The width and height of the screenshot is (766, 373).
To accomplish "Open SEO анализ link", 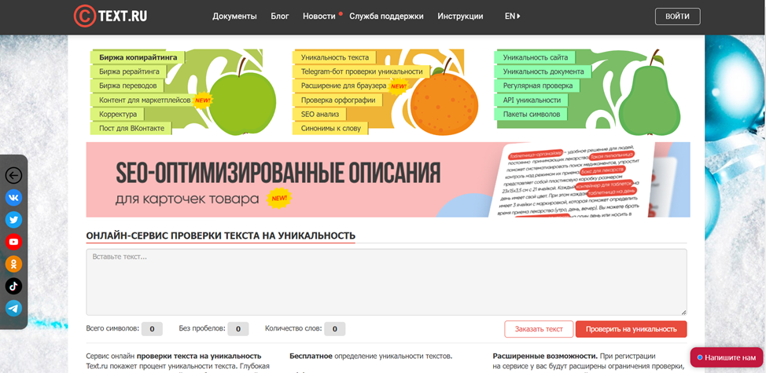I will tap(319, 114).
